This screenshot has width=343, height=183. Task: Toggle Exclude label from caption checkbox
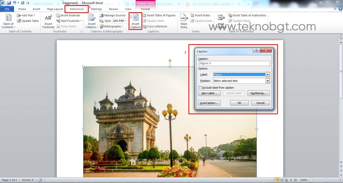[200, 88]
